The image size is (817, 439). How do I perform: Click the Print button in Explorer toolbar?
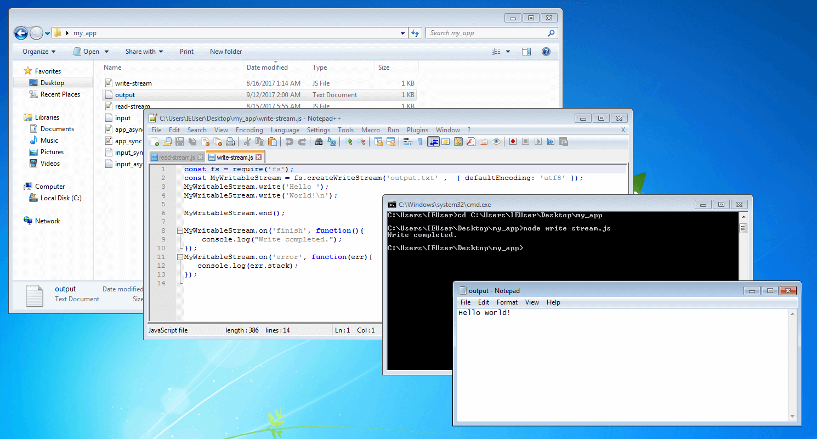(x=186, y=52)
